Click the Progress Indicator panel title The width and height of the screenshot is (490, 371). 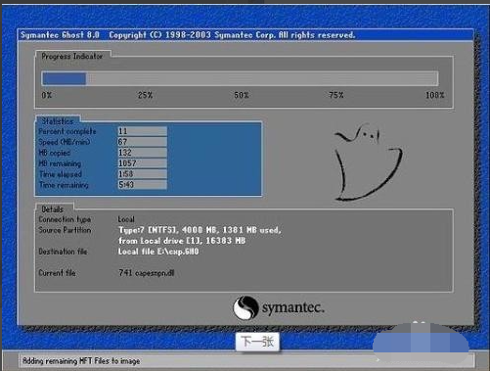click(72, 56)
